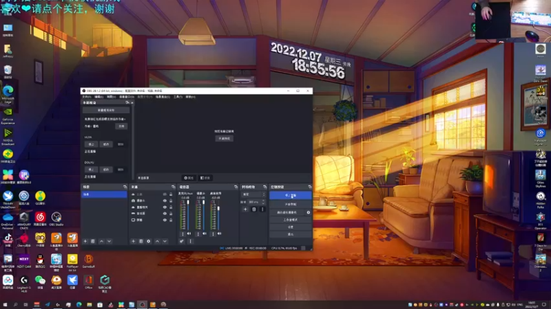Click the desktop audio volume slider
Image resolution: width=551 pixels, height=309 pixels.
click(x=218, y=214)
